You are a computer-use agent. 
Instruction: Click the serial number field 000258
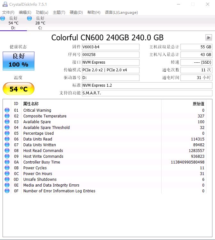tap(111, 55)
